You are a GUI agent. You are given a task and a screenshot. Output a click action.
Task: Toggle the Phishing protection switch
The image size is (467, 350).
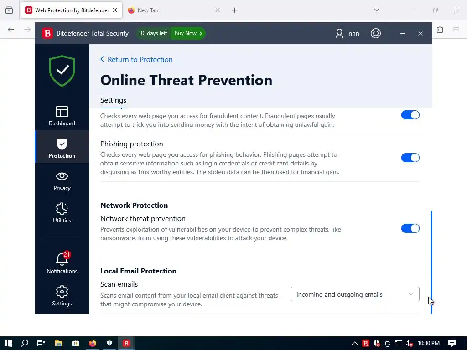[x=410, y=158]
